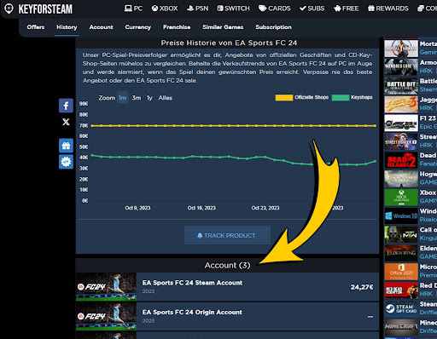Image resolution: width=437 pixels, height=339 pixels.
Task: Click the Steam Account FC24 thumbnail
Action: pos(106,287)
